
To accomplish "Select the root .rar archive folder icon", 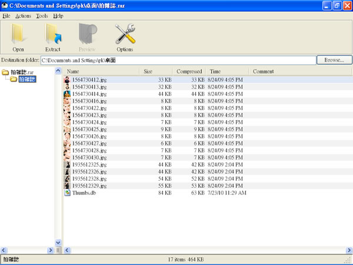I will tap(5, 72).
